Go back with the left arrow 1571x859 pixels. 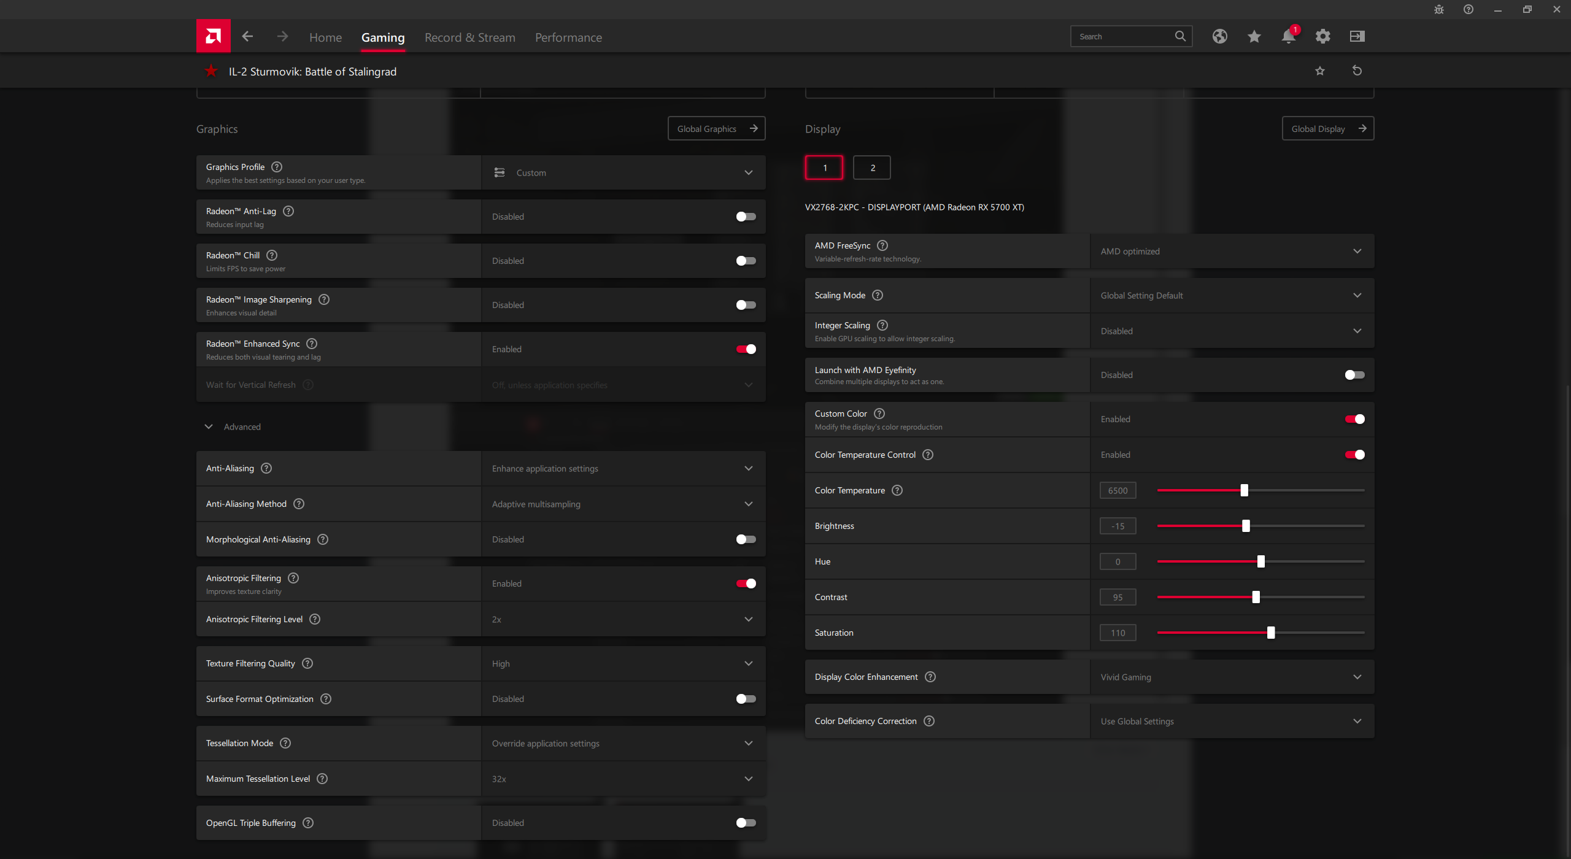click(x=247, y=36)
